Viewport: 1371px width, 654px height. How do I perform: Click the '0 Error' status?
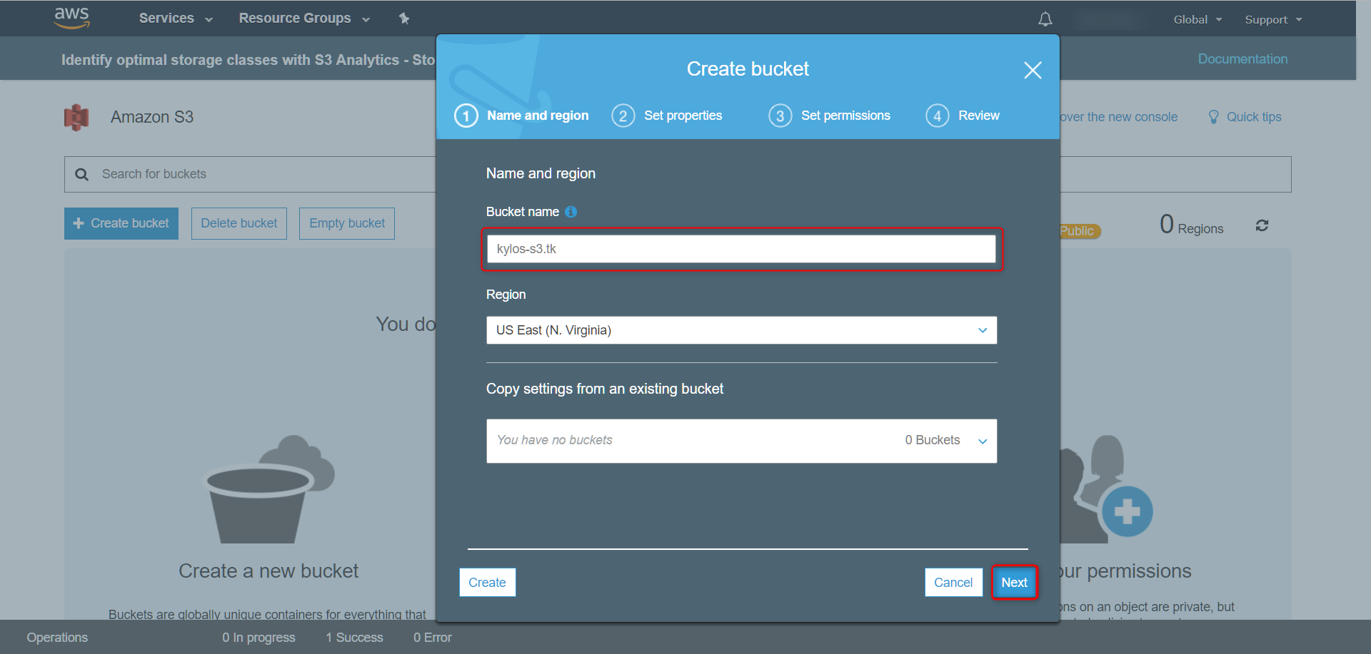click(433, 638)
